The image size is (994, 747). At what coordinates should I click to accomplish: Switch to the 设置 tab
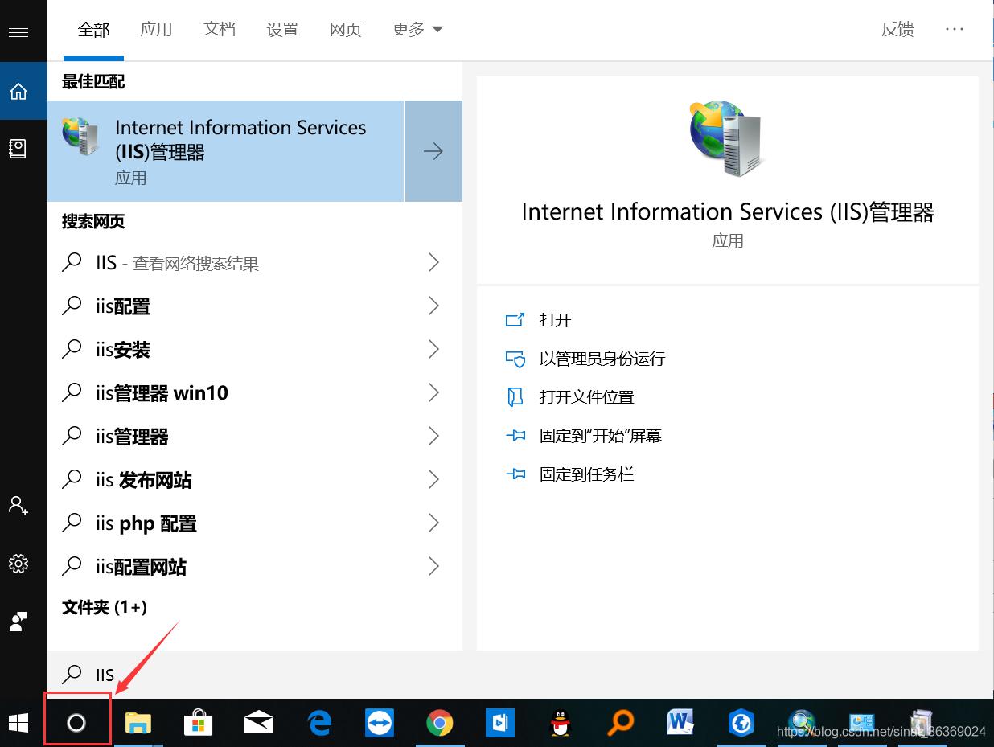282,29
